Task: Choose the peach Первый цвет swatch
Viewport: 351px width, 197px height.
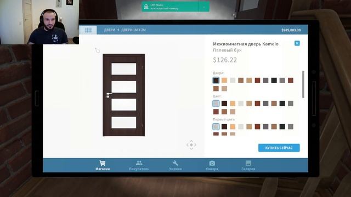Action: pyautogui.click(x=233, y=126)
